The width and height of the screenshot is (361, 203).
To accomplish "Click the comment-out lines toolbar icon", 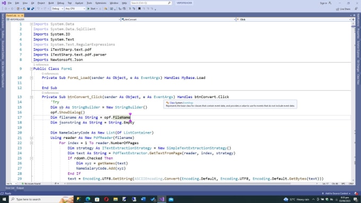I will [130, 8].
